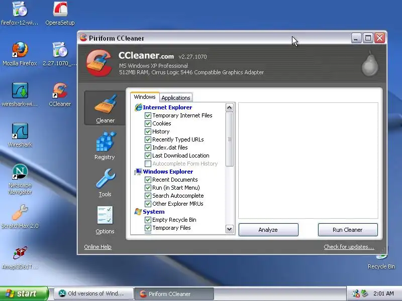Select the ScratchHax 2.0 desktop icon
Image resolution: width=402 pixels, height=301 pixels.
tap(20, 217)
